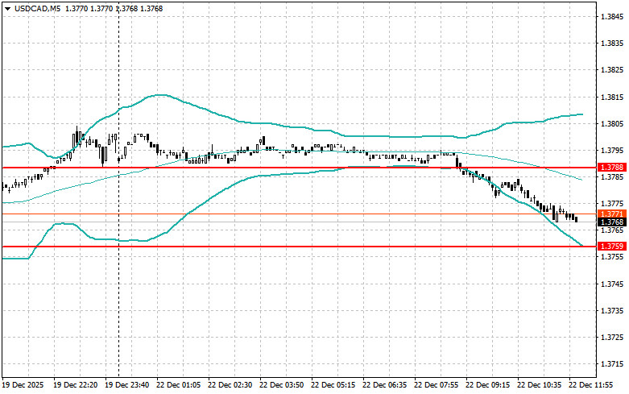Select the 1.3735 price scale value
Viewport: 629px width, 394px height.
click(x=612, y=310)
